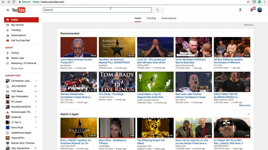Play Kevin Hart & Louis CK thumbnail
Viewport: 268px width, 150px height.
(193, 128)
